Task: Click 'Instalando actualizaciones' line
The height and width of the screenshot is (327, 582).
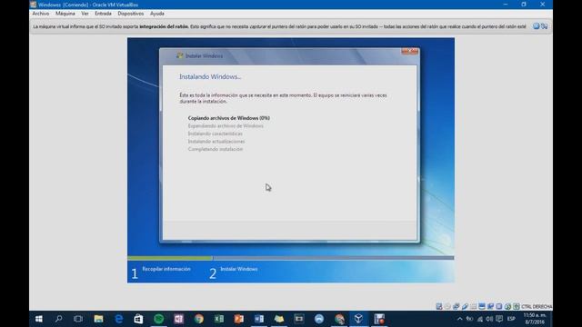Action: 216,142
